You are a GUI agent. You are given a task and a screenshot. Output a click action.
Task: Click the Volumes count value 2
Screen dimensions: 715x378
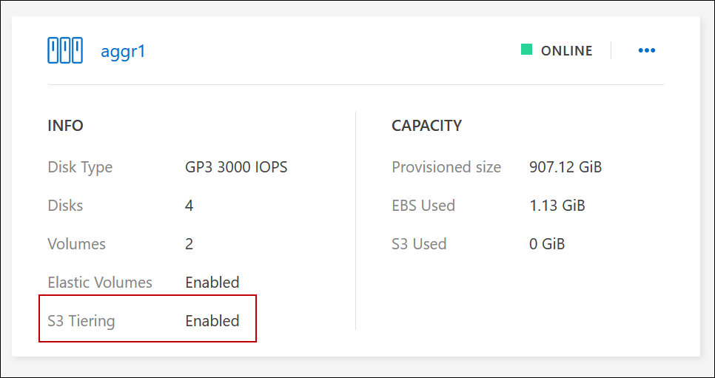point(189,244)
